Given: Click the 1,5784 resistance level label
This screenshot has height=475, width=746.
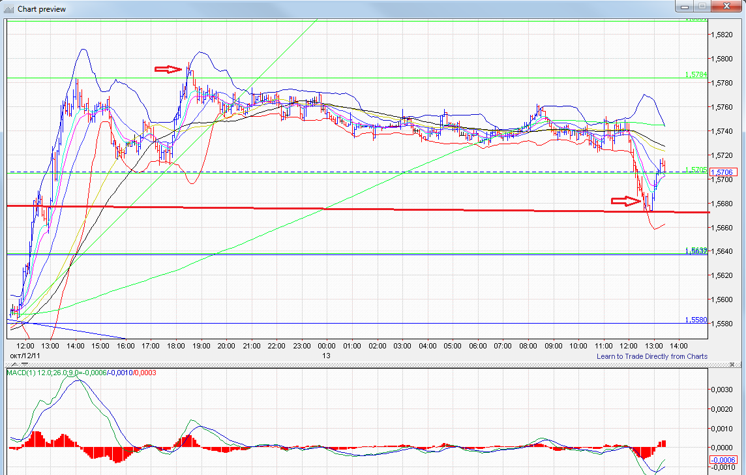Looking at the screenshot, I should [x=696, y=75].
